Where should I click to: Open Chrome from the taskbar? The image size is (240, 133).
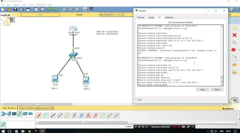(x=29, y=131)
